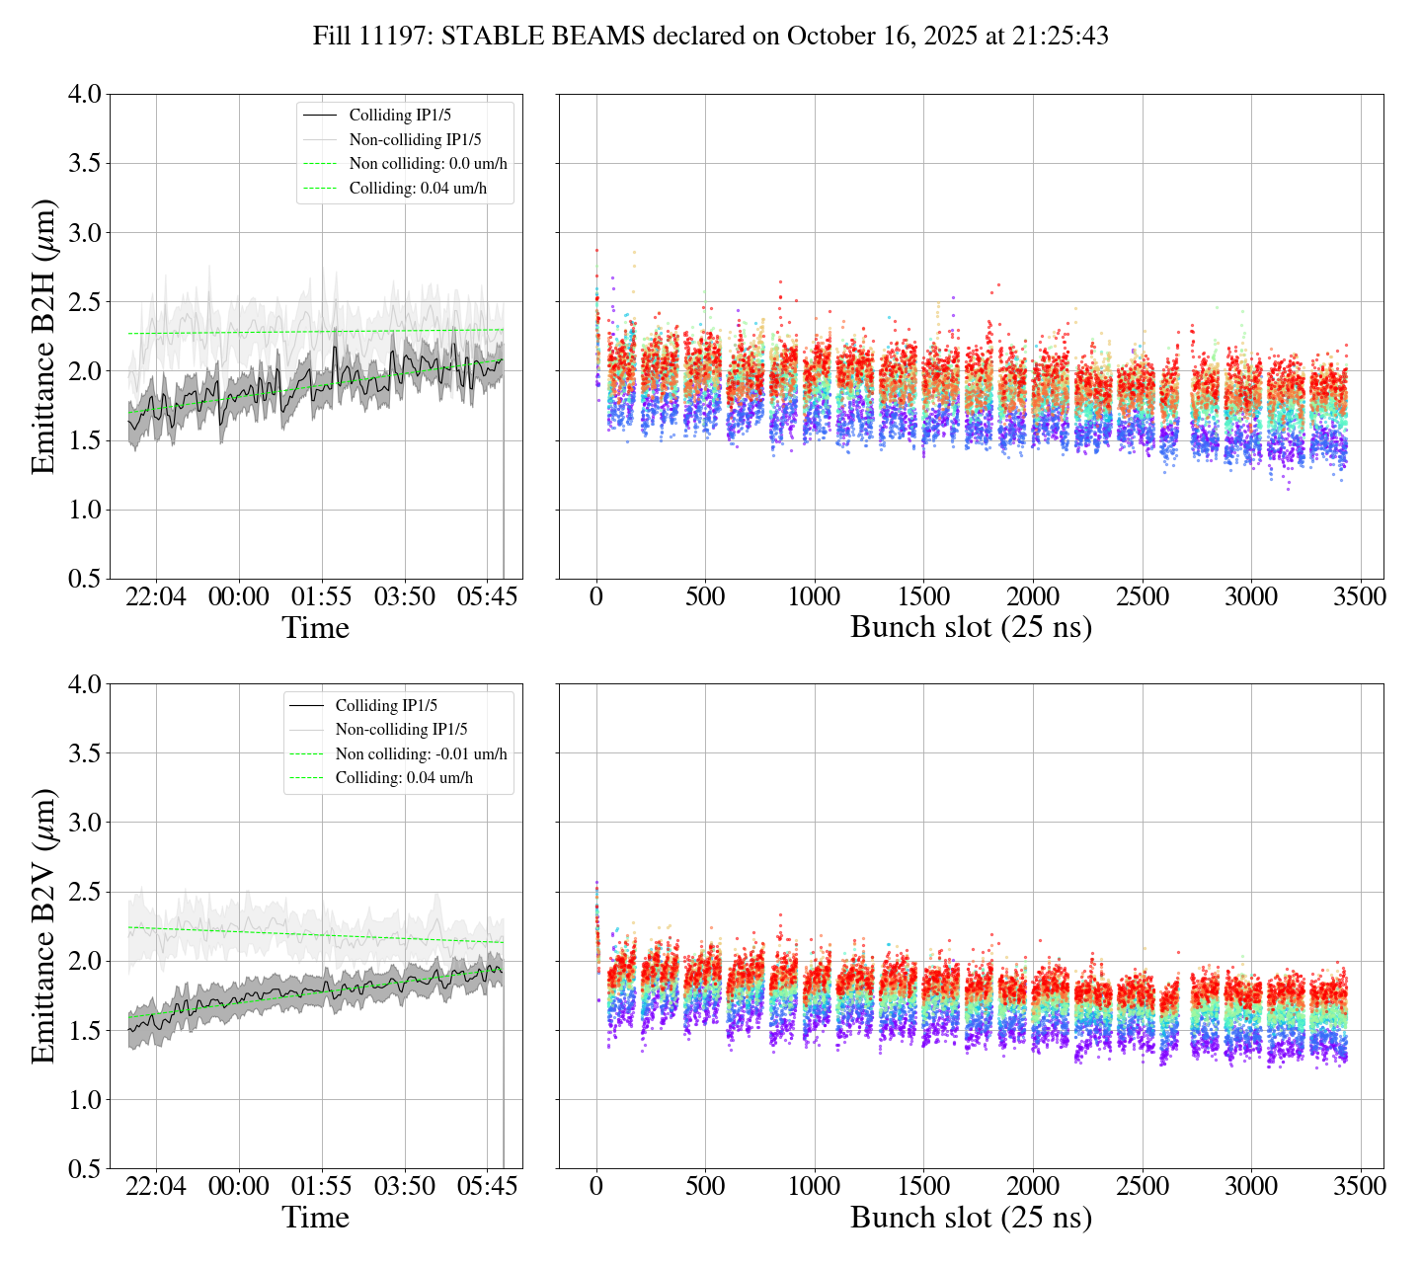Click "Colliding: 0.04 um/h" in B2V legend
The image size is (1422, 1264).
coord(404,778)
